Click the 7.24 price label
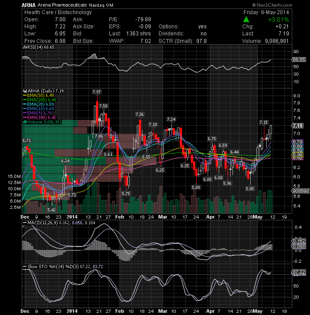The width and height of the screenshot is (310, 315). pyautogui.click(x=171, y=119)
